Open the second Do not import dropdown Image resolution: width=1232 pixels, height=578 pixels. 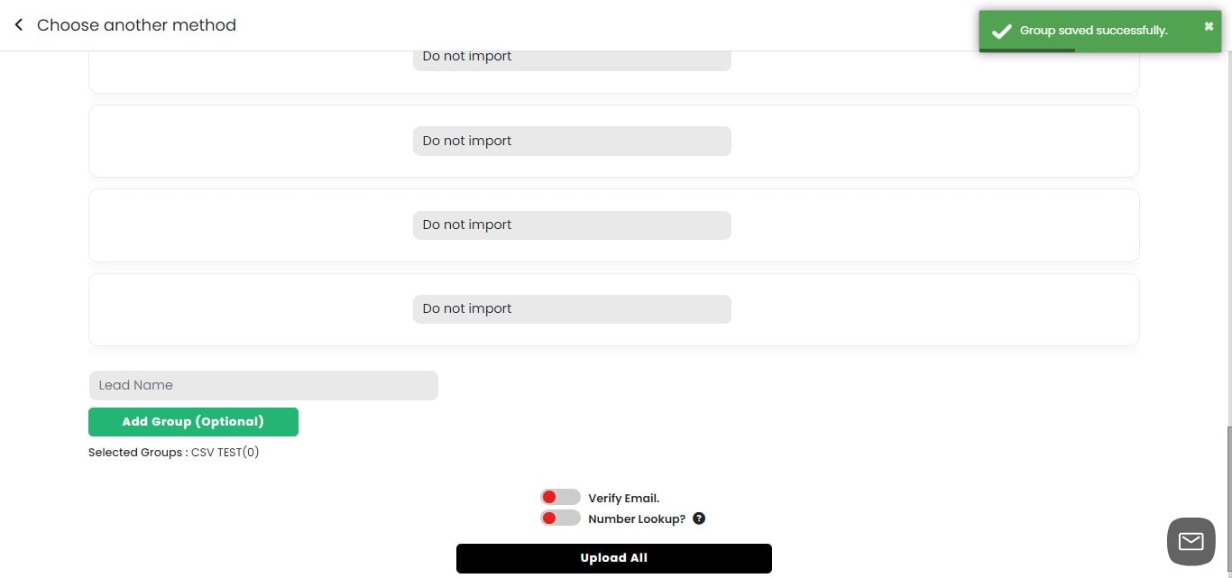[x=572, y=141]
